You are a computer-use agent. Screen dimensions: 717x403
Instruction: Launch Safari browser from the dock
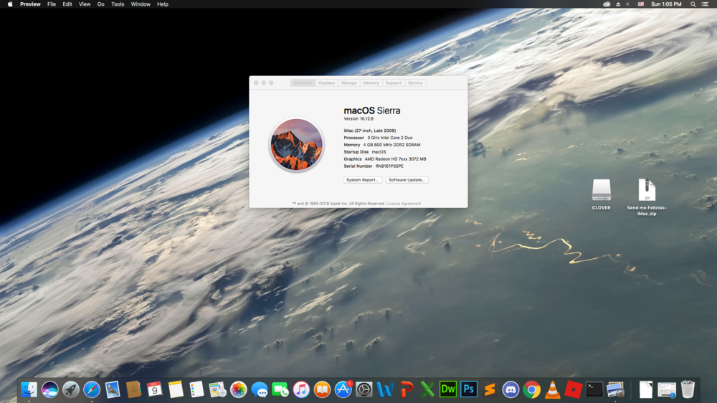coord(92,389)
